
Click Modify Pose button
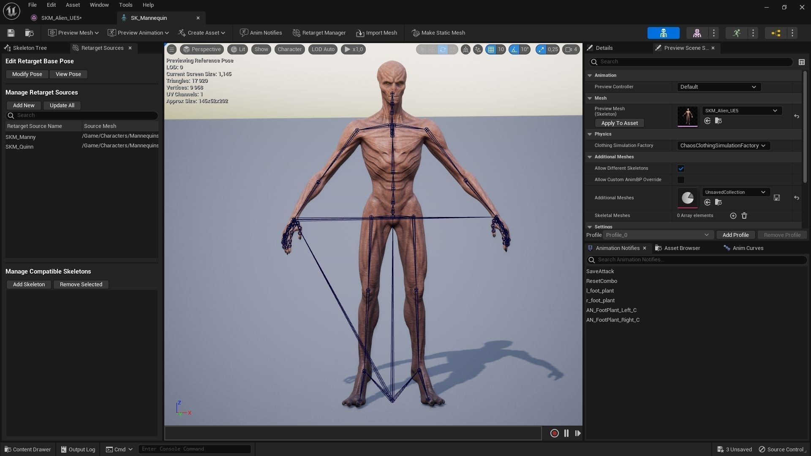[27, 74]
